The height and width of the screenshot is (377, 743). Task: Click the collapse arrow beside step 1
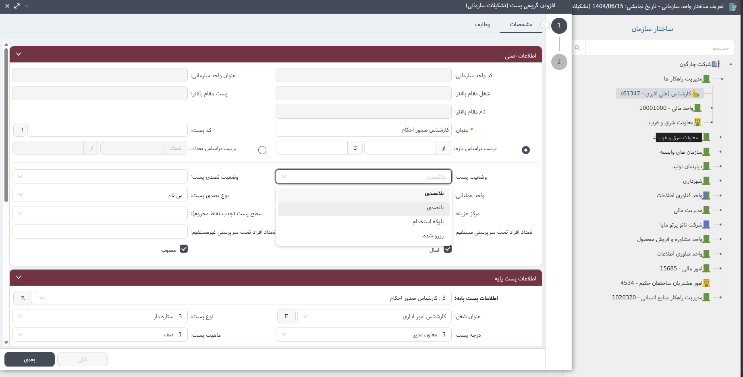tap(545, 25)
